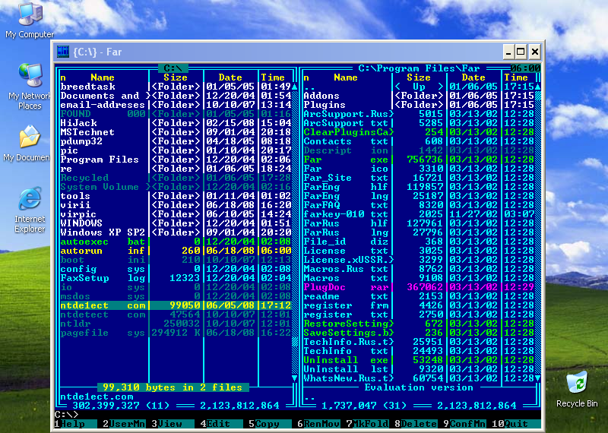Click the C:\Program Files\Far panel path title
Viewport: 608px width, 433px height.
click(x=419, y=68)
